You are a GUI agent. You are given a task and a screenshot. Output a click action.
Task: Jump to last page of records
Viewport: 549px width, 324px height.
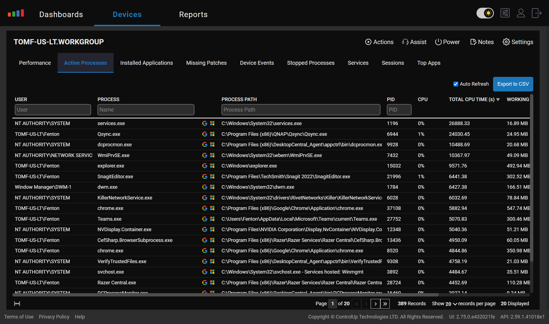pyautogui.click(x=385, y=304)
